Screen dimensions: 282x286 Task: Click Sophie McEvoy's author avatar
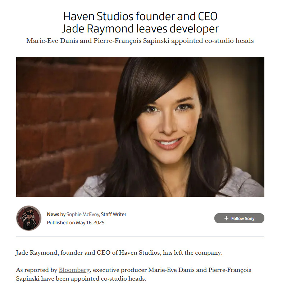click(29, 218)
